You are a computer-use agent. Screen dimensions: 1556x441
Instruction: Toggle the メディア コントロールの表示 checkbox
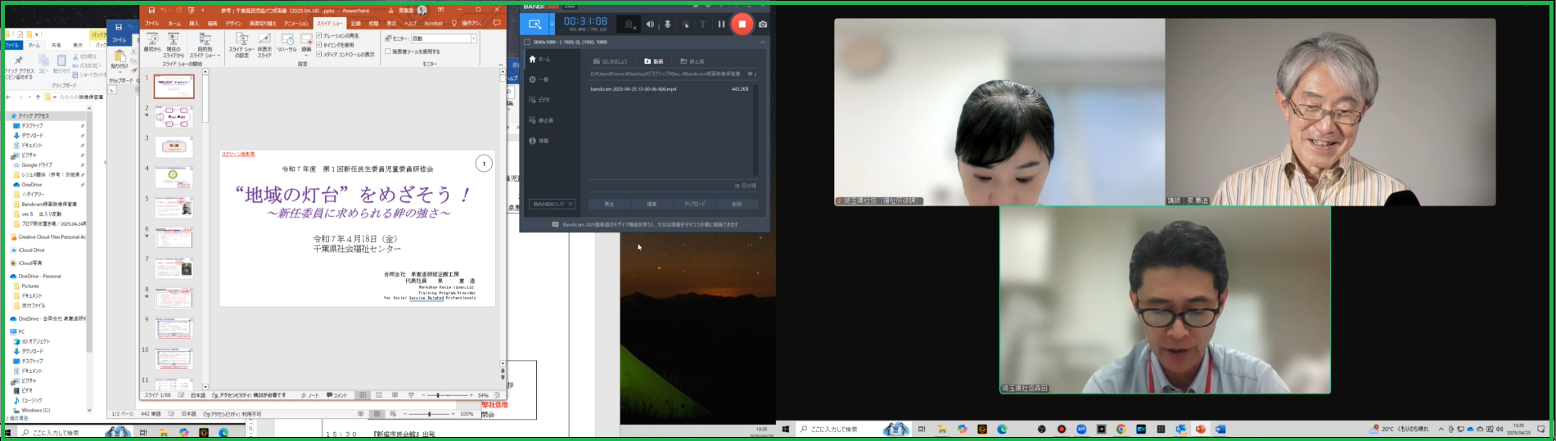[319, 54]
